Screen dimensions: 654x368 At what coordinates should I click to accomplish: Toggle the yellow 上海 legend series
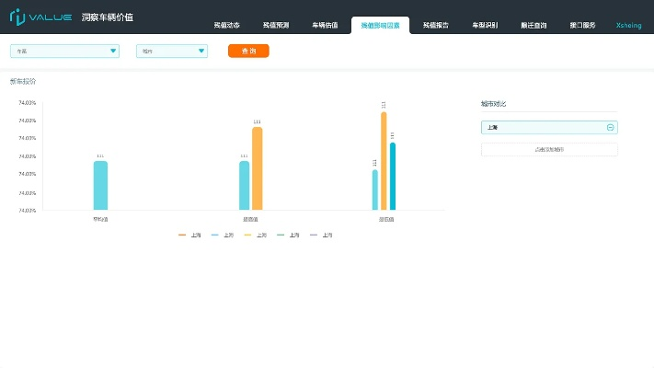255,236
